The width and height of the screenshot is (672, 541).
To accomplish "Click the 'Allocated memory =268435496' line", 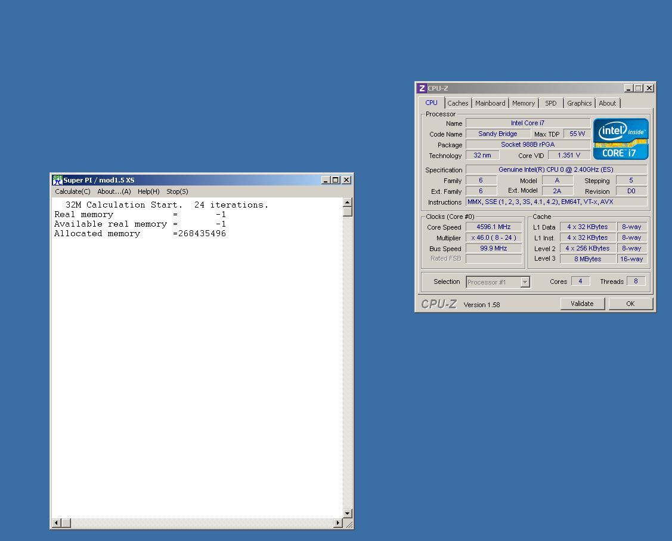I will pyautogui.click(x=140, y=234).
